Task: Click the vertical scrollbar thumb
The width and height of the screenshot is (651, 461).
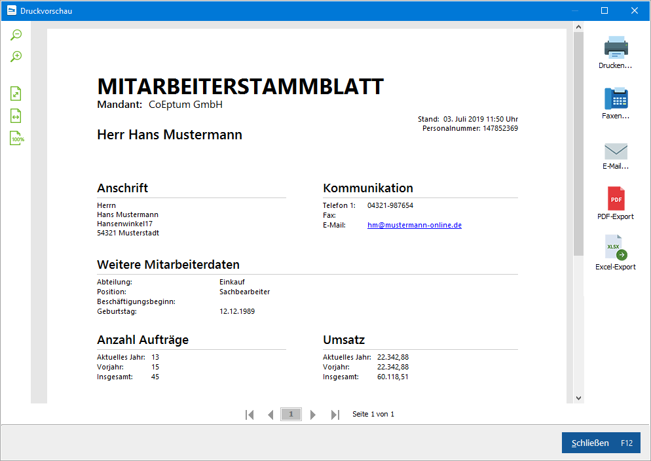Action: click(x=578, y=144)
